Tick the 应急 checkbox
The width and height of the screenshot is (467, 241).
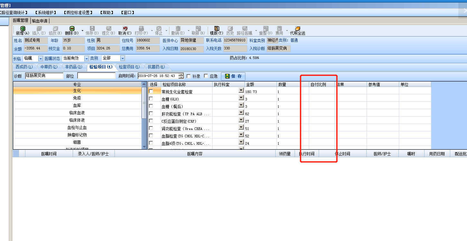[x=206, y=76]
